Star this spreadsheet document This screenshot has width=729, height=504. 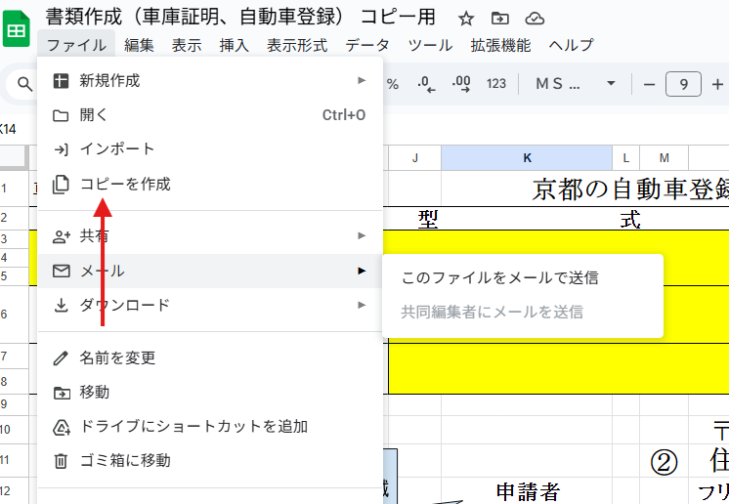[466, 19]
